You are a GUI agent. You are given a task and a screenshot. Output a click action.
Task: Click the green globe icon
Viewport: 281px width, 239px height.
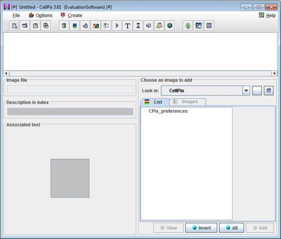point(170,26)
